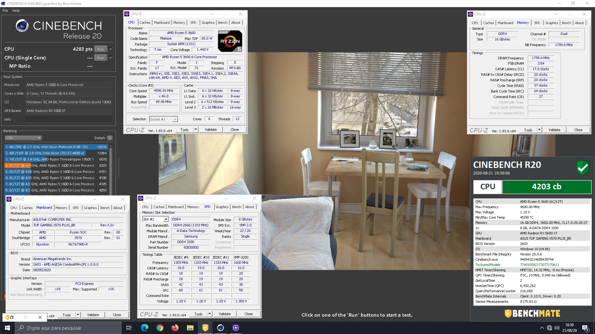This screenshot has height=334, width=595.
Task: Select highlighted 4203 Ryzen 5 3600 ranking row
Action: pyautogui.click(x=56, y=165)
